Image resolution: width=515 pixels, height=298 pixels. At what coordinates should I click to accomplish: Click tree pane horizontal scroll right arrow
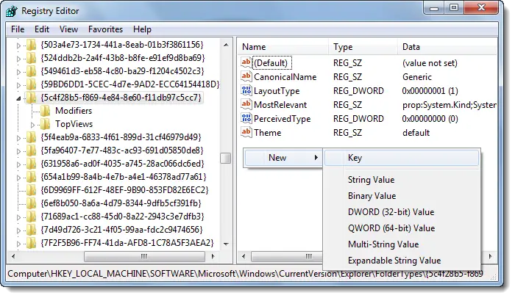(x=213, y=256)
